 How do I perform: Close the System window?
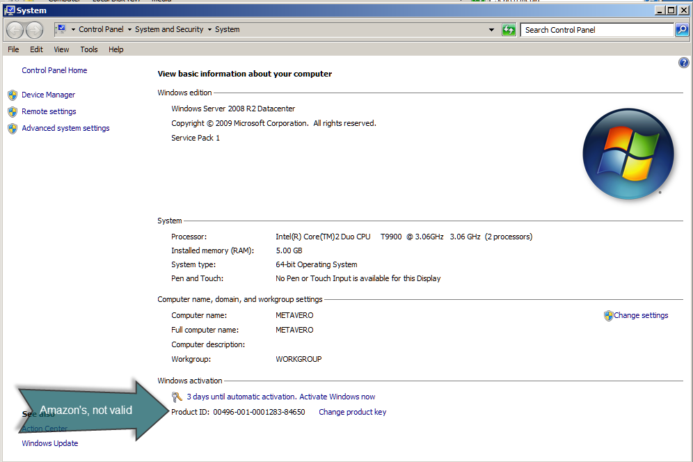click(683, 10)
